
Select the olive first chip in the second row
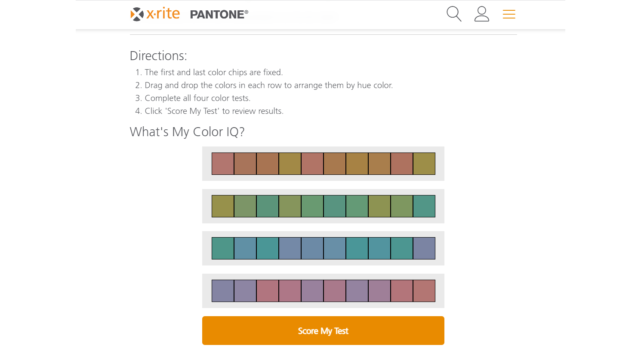tap(223, 206)
